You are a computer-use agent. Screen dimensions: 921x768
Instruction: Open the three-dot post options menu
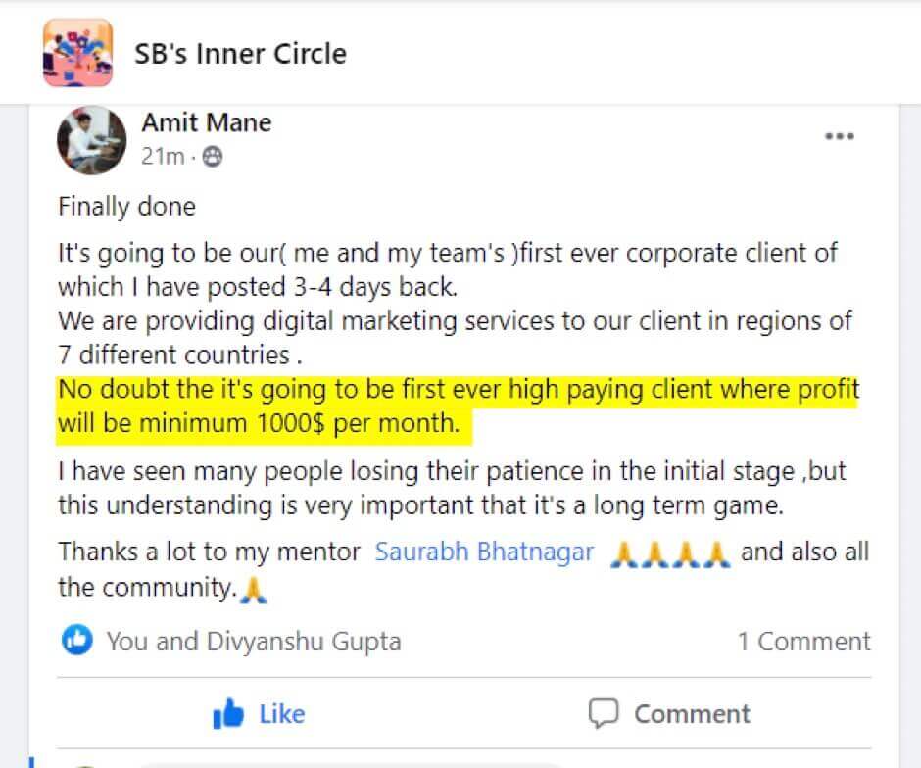[839, 137]
